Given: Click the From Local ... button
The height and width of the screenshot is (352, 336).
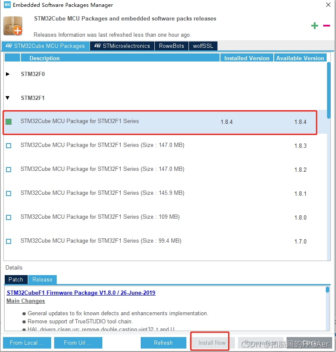Looking at the screenshot, I should point(27,343).
